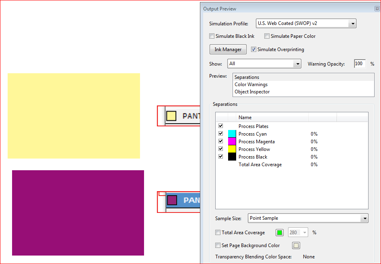Click inside the Warning Opacity field
The width and height of the screenshot is (381, 264).
[359, 63]
